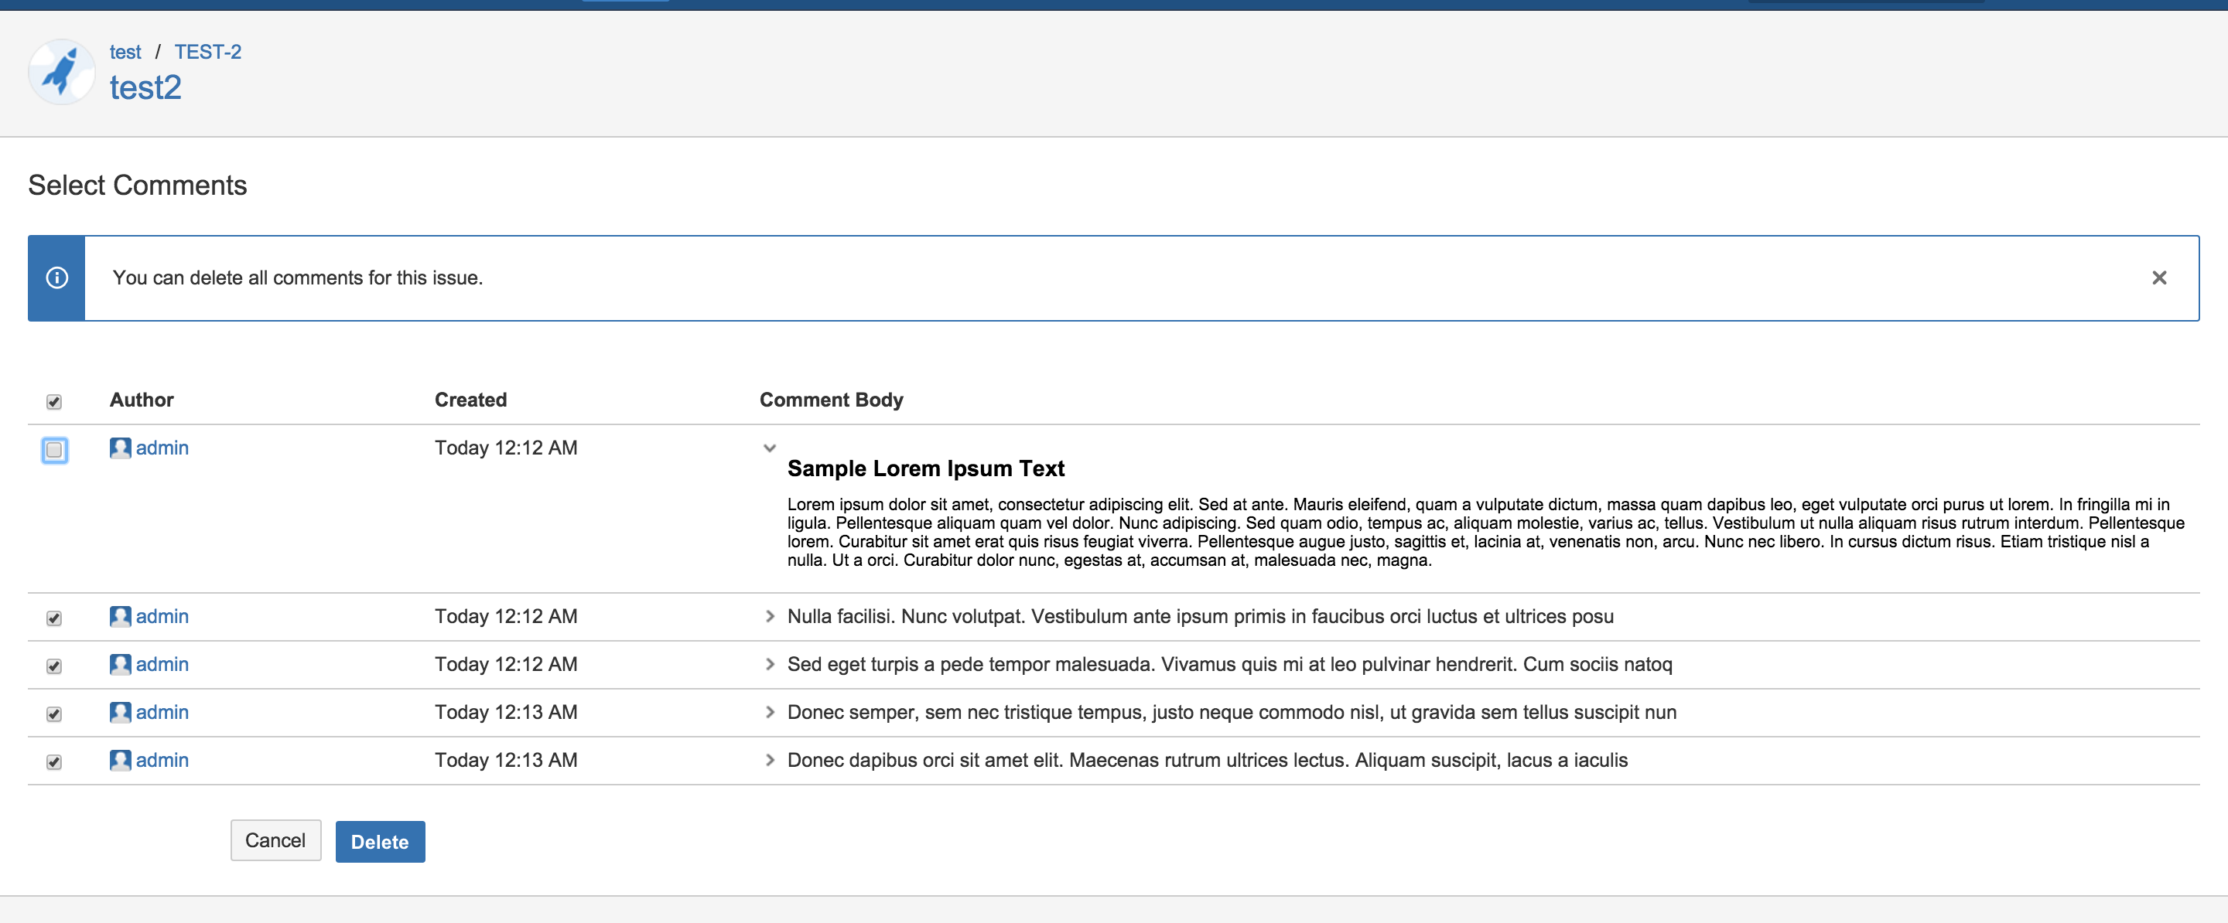Uncheck the Donec dapibus comment checkbox
Viewport: 2228px width, 923px height.
[54, 761]
